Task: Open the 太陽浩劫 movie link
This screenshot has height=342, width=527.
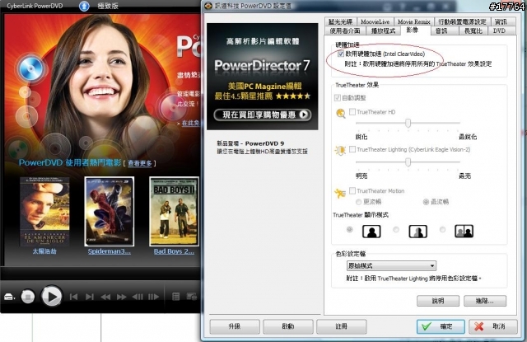Action: coord(44,251)
